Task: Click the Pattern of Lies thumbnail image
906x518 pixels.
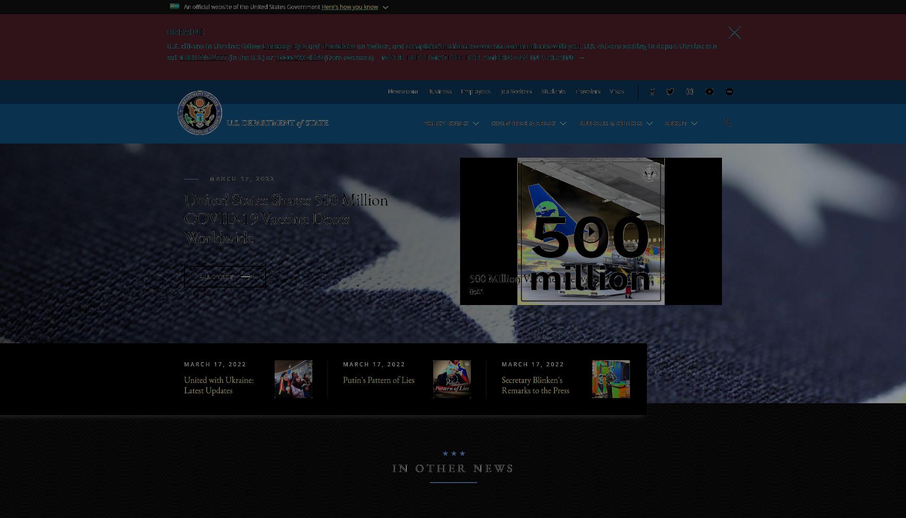Action: click(452, 379)
